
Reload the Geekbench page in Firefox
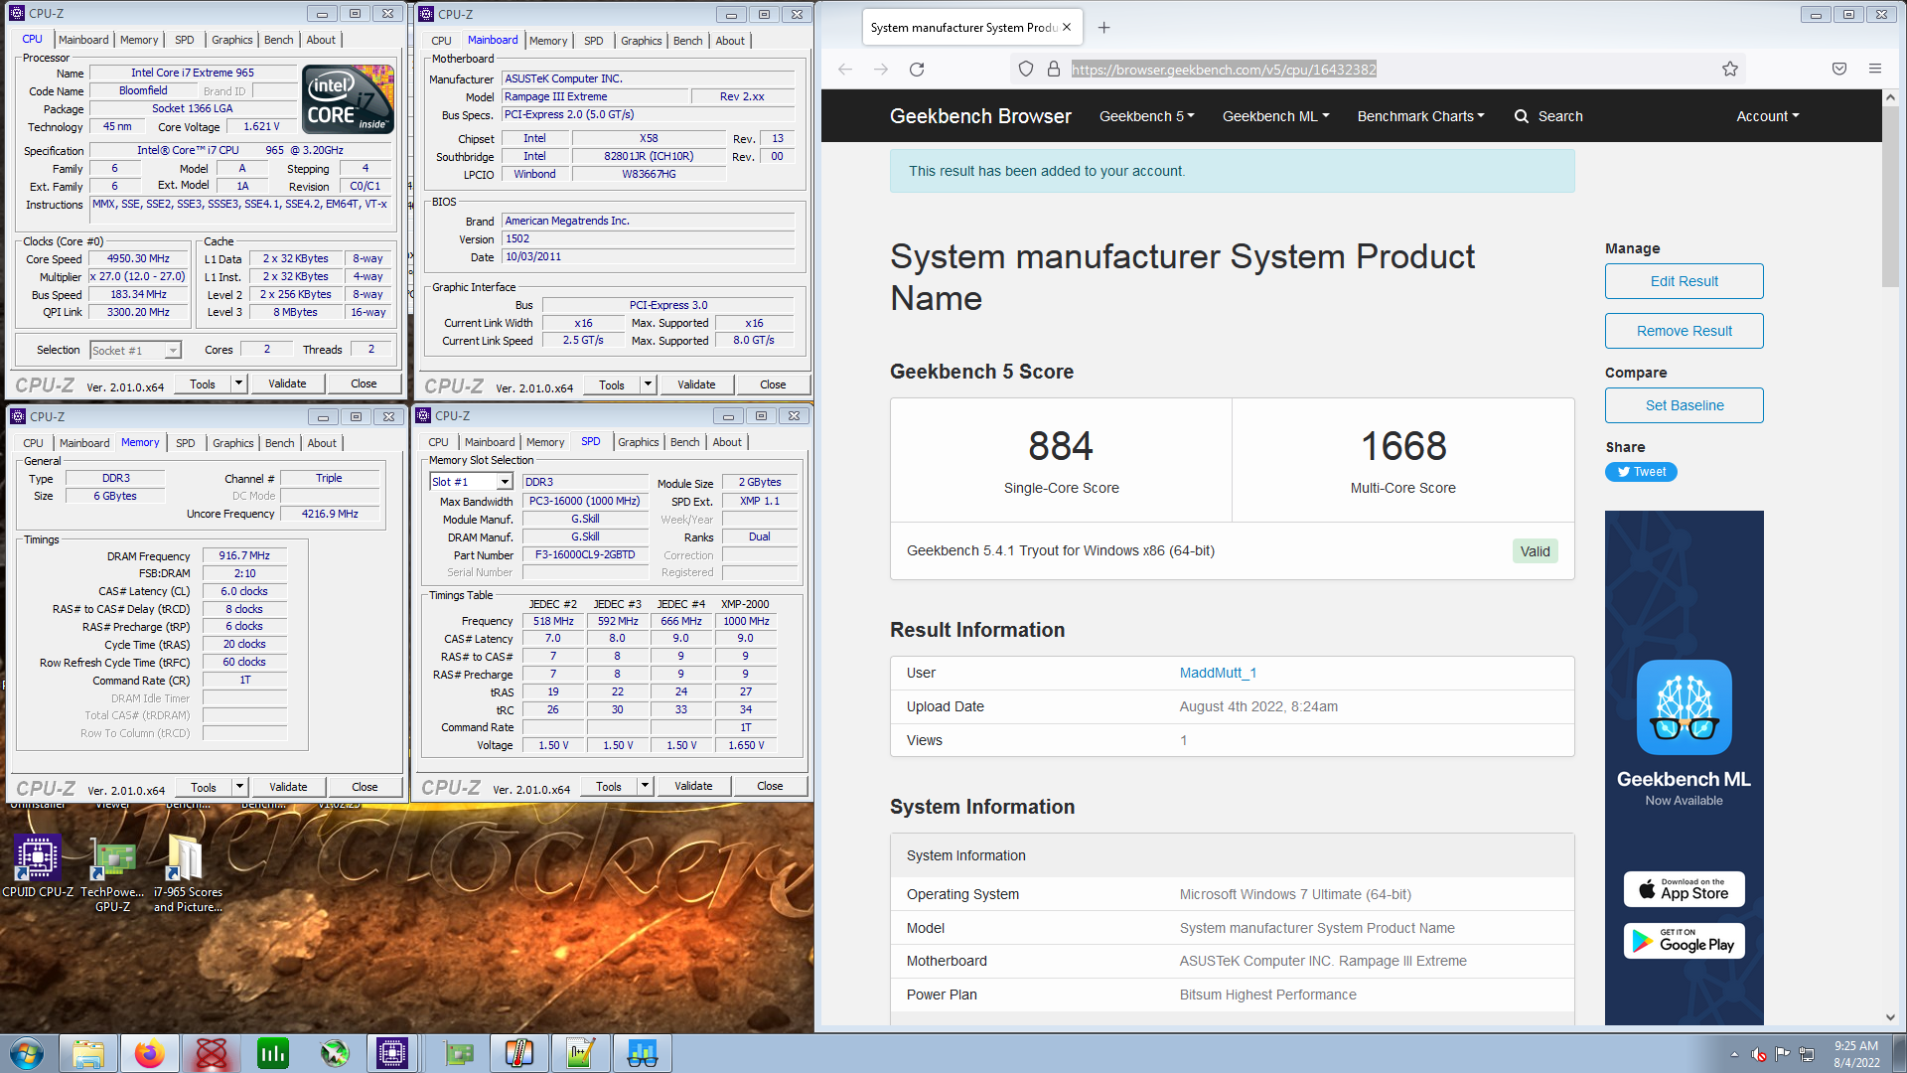click(x=917, y=69)
